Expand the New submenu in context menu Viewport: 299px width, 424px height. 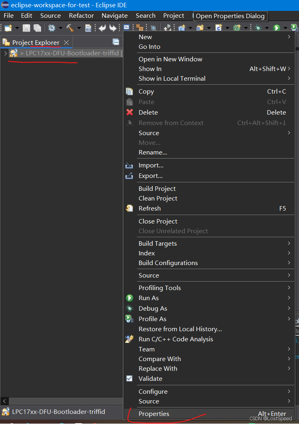[209, 37]
